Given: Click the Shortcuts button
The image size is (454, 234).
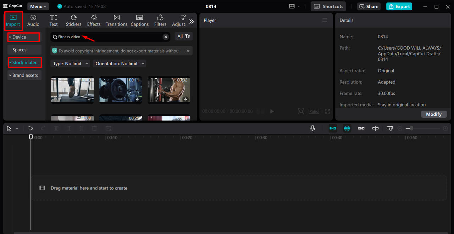Looking at the screenshot, I should tap(328, 6).
